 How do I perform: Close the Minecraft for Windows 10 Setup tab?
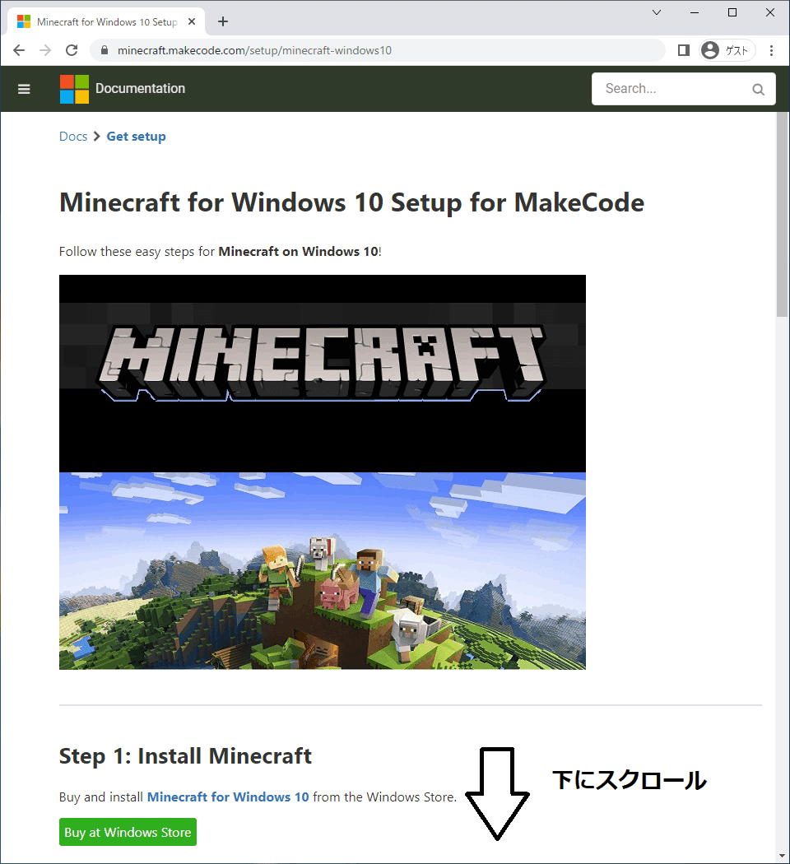pos(192,21)
